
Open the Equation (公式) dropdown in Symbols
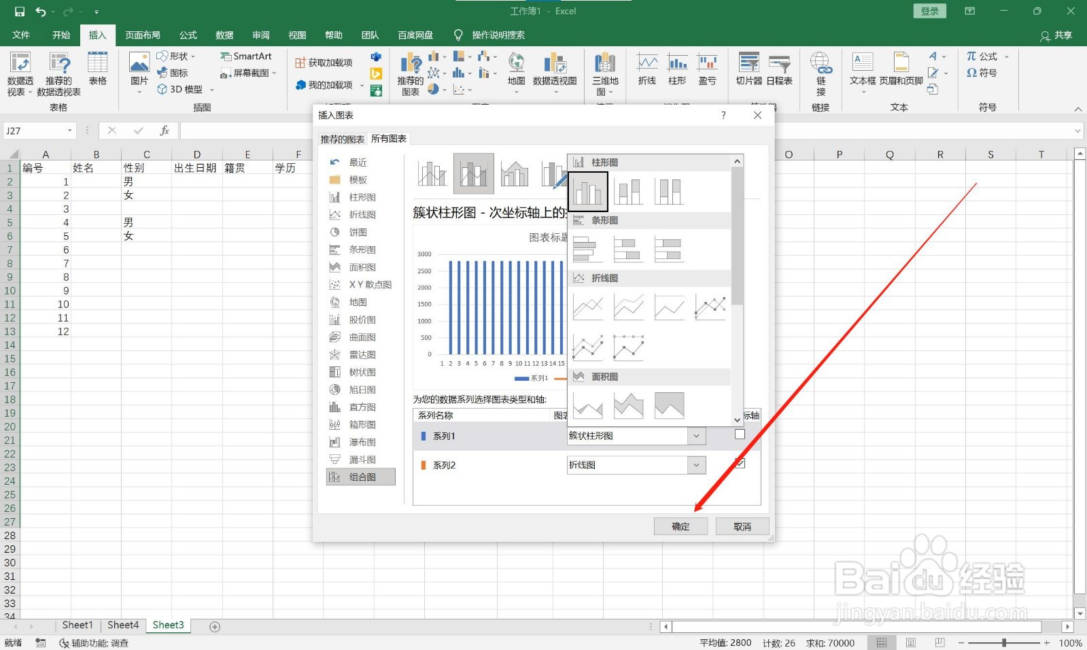click(1007, 56)
